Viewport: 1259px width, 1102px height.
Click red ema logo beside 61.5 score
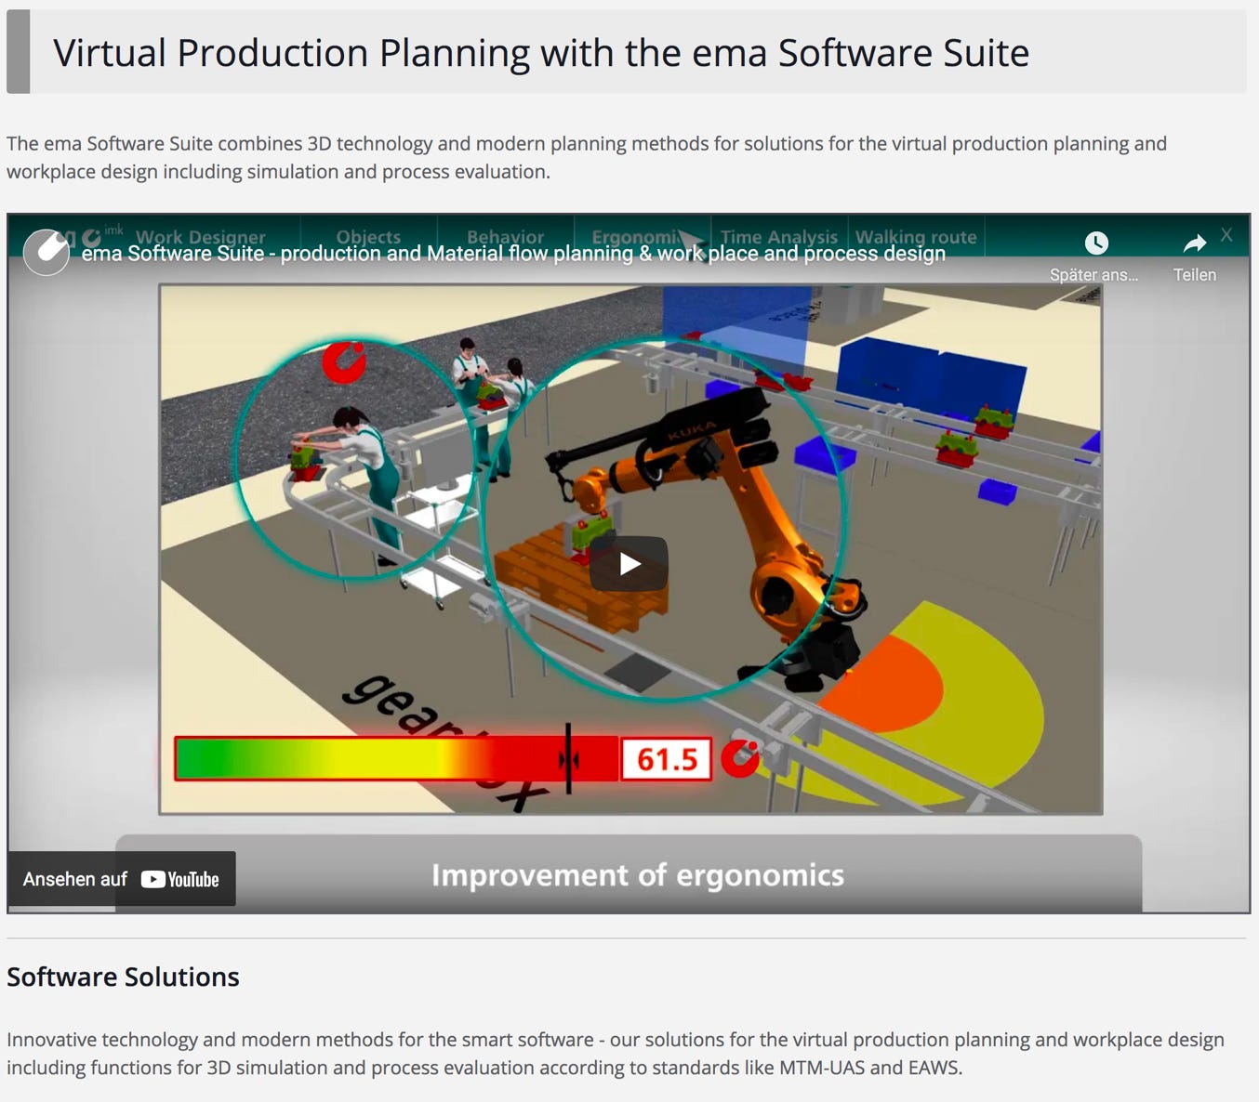point(740,758)
